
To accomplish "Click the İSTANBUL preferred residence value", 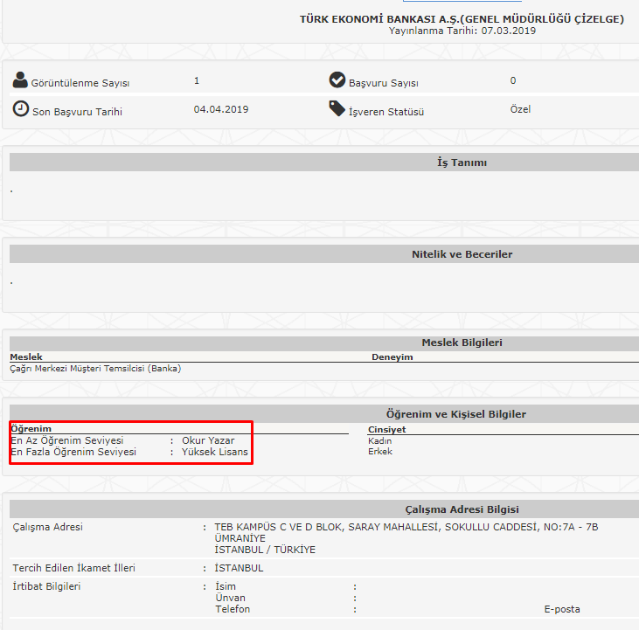I will (x=239, y=568).
